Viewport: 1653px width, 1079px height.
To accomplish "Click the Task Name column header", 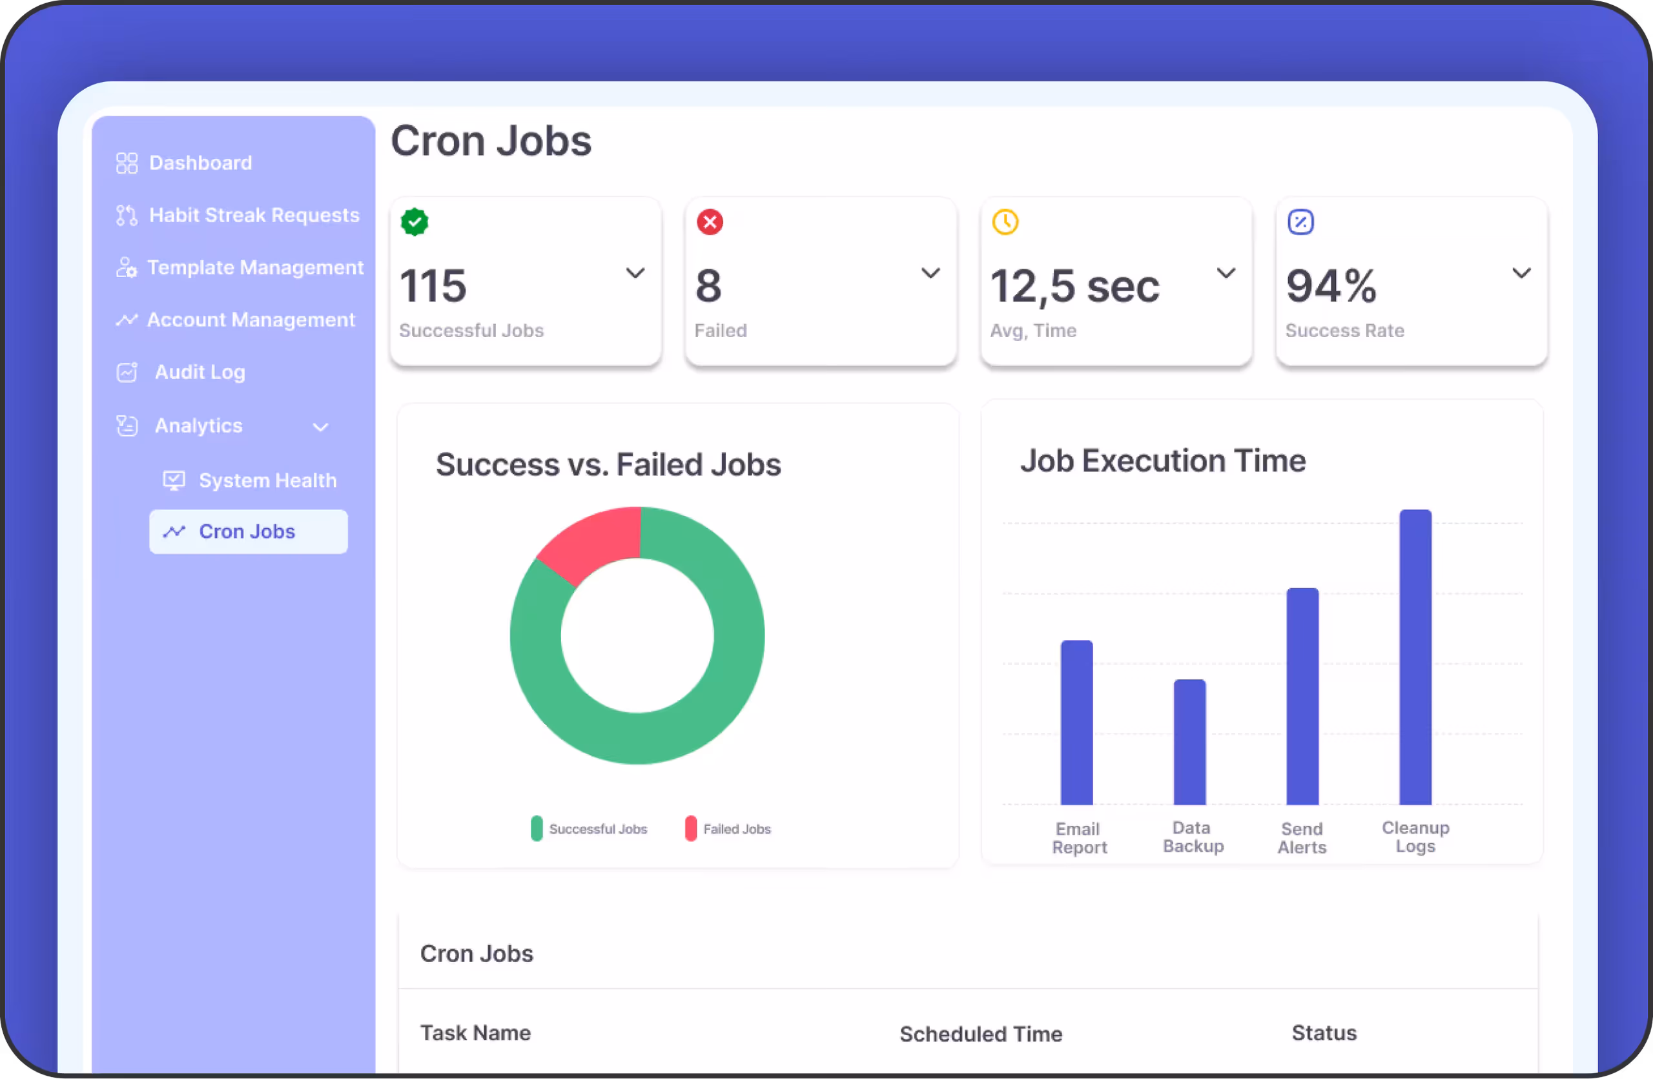I will (476, 1033).
